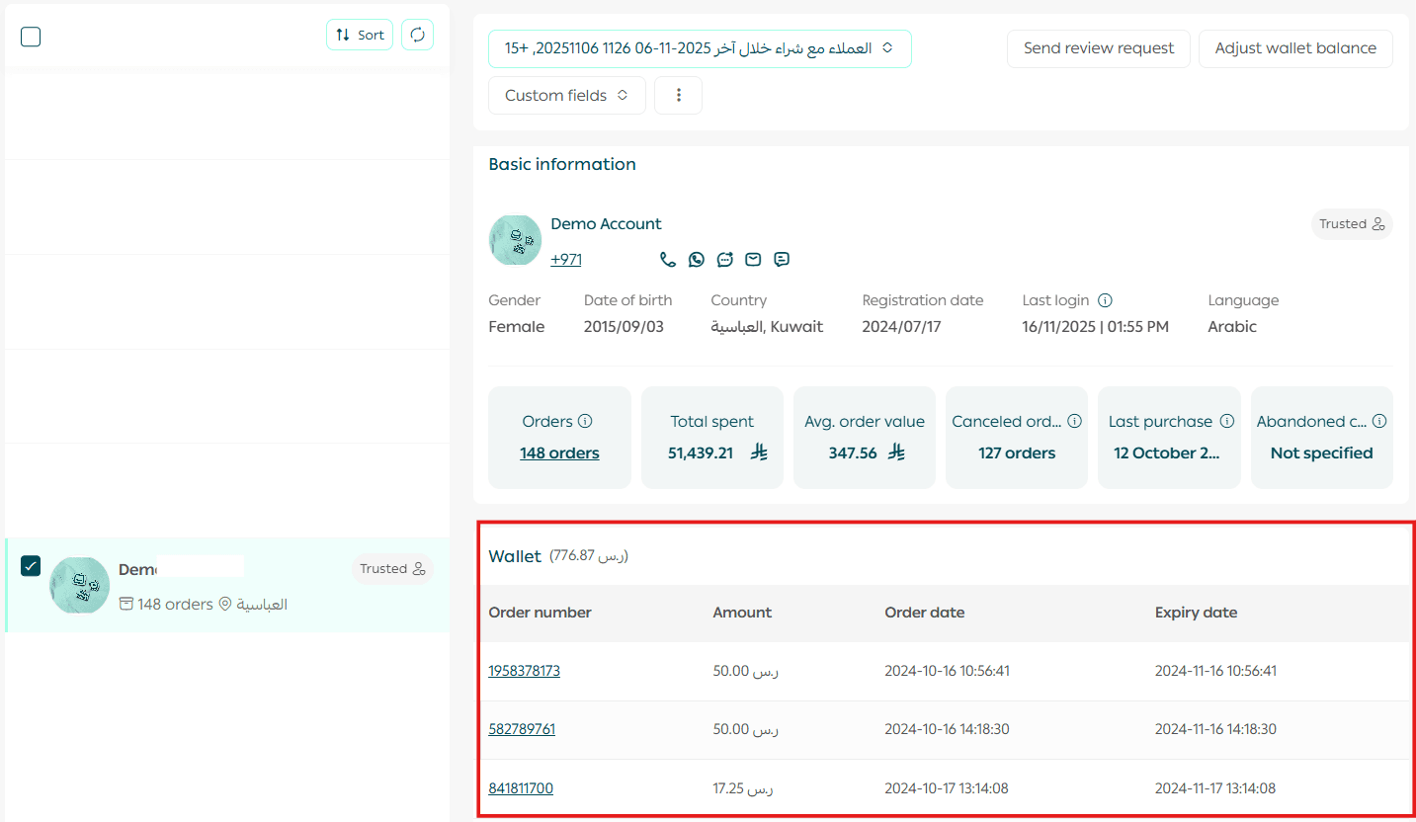Open the Sort options
The height and width of the screenshot is (822, 1416).
[360, 35]
